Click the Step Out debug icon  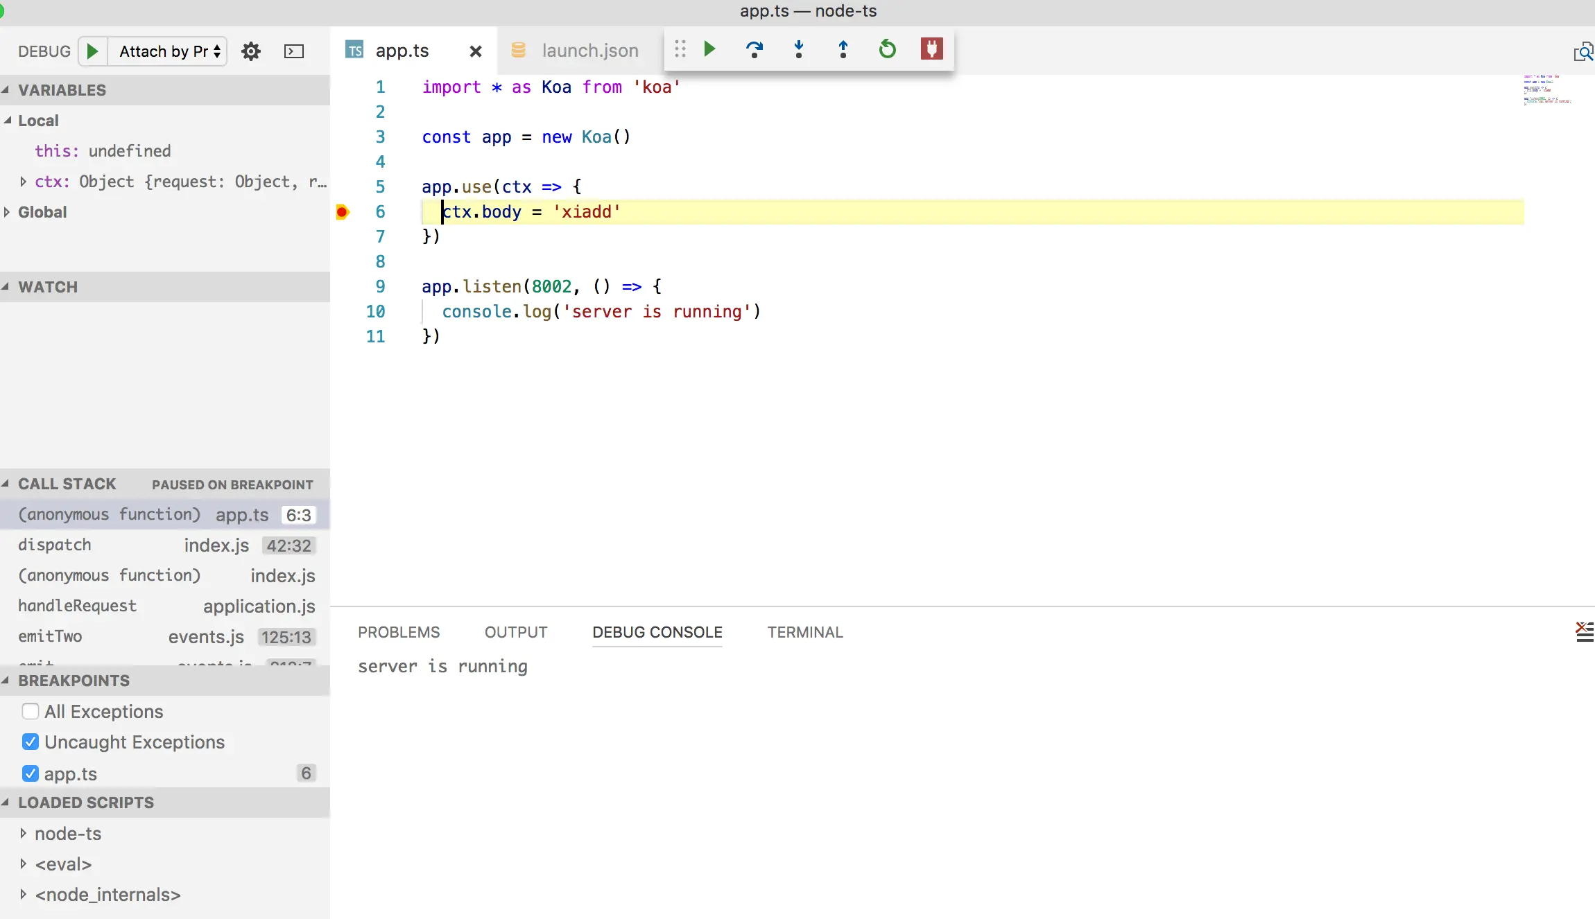click(x=843, y=49)
